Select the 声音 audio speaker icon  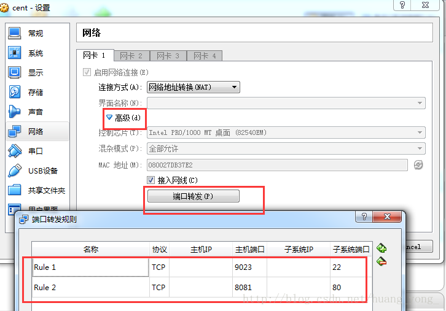(x=14, y=112)
